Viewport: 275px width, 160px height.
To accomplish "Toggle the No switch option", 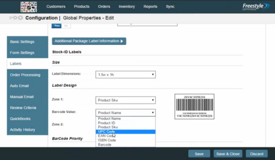I will click(x=66, y=26).
